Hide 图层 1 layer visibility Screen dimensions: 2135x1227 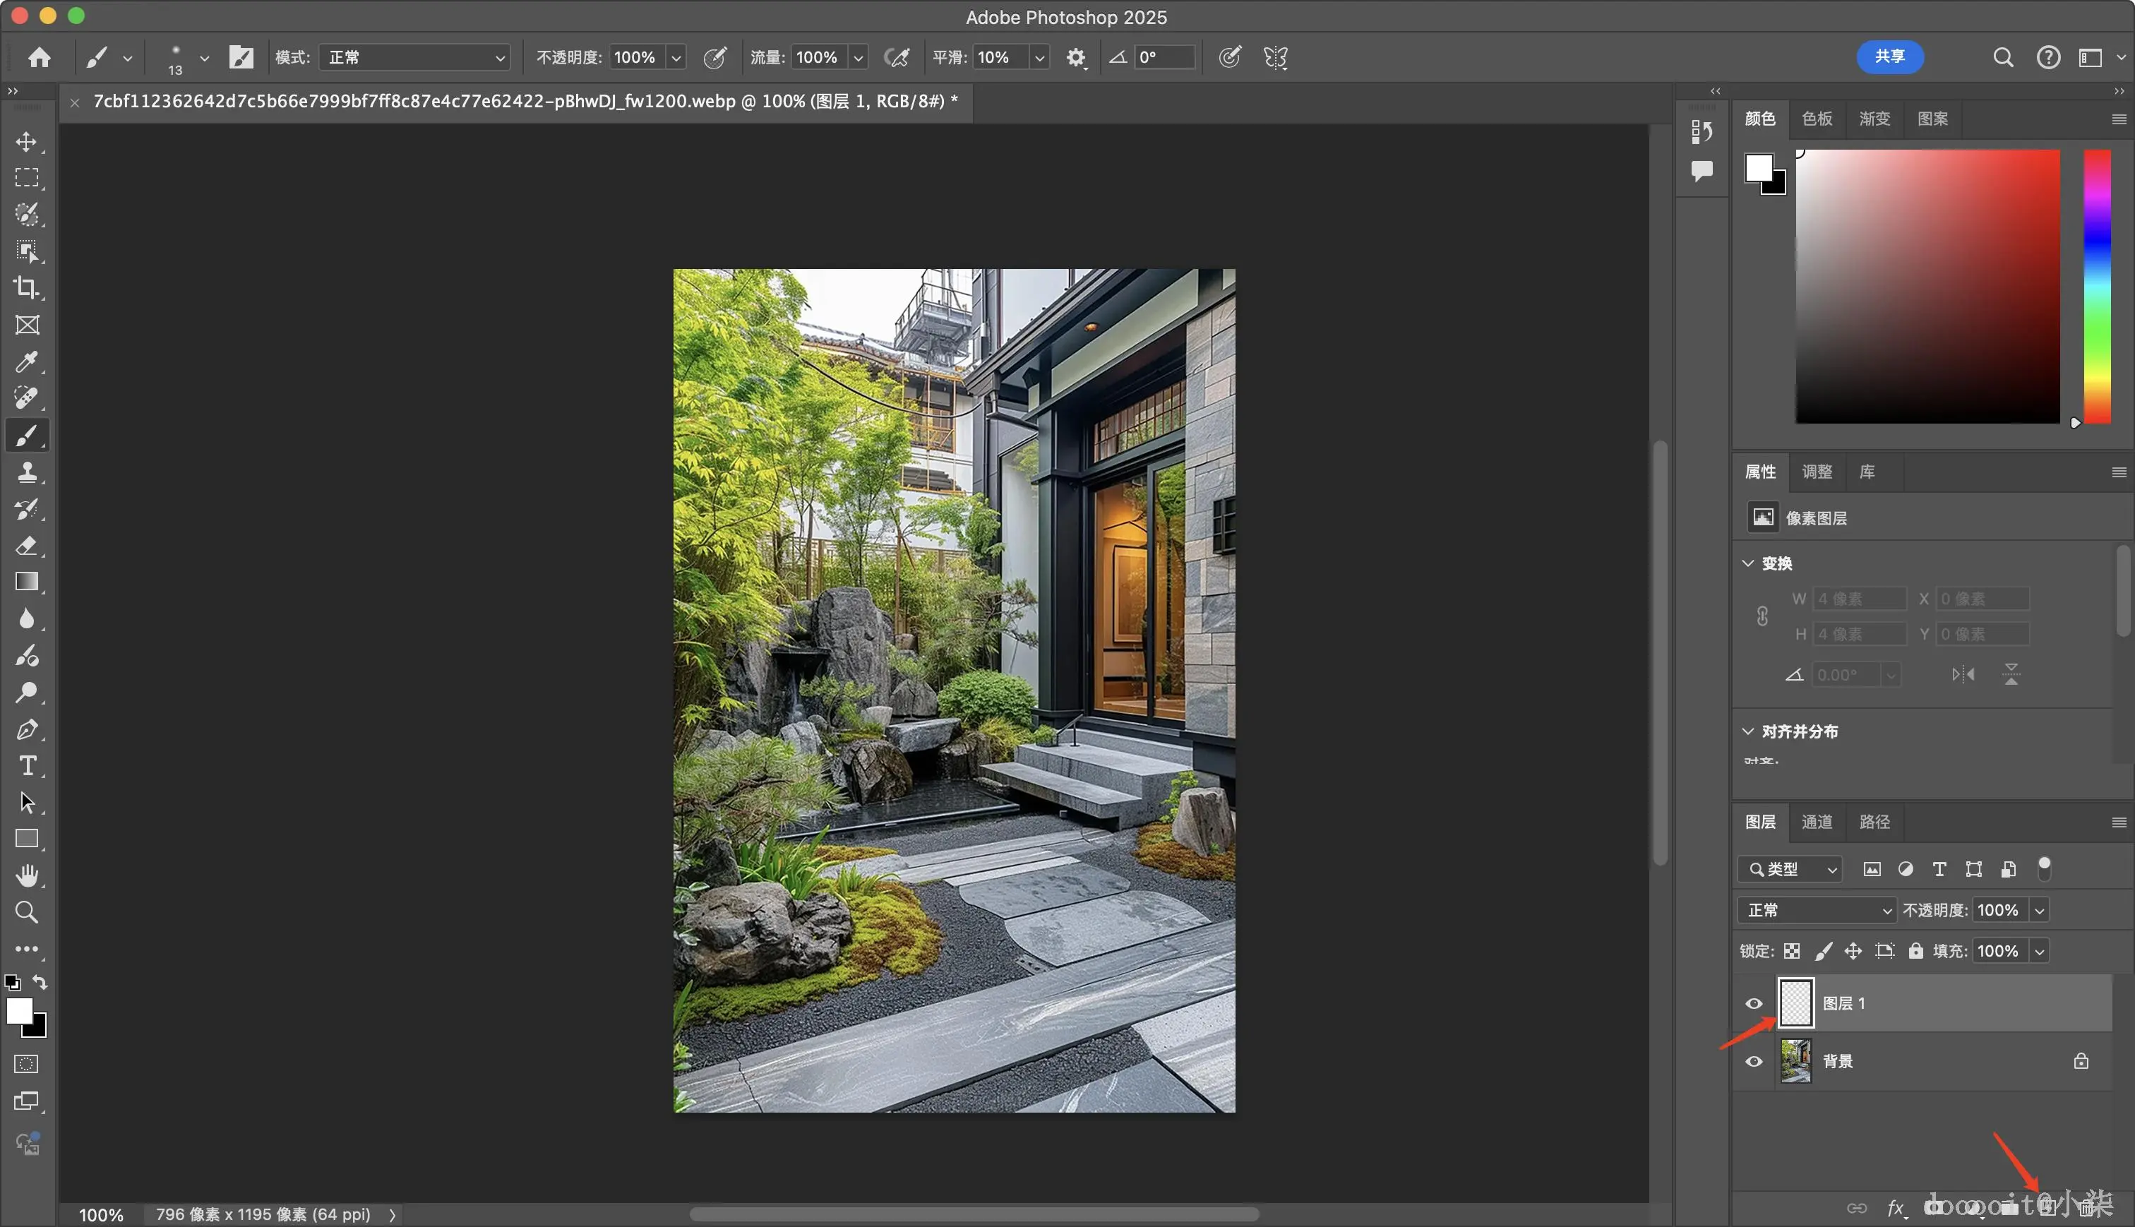point(1753,1002)
